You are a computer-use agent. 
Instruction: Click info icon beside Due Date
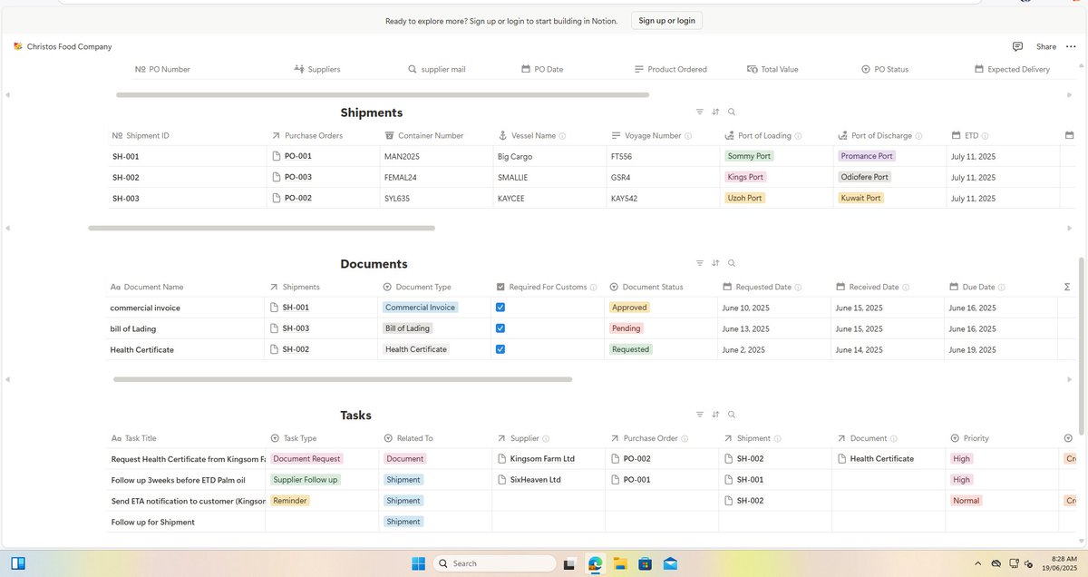click(1003, 288)
